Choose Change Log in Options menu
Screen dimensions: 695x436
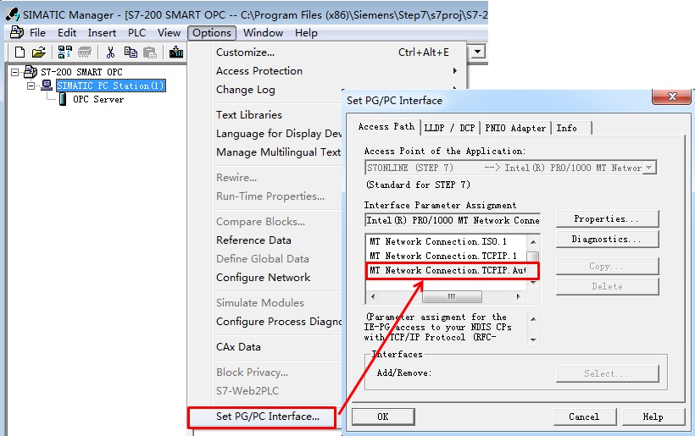(327, 90)
